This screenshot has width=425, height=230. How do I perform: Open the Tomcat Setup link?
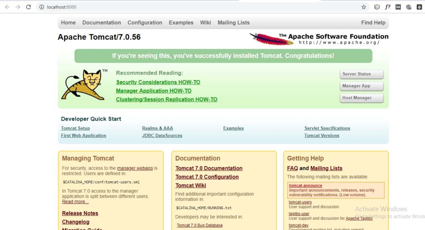click(x=76, y=128)
